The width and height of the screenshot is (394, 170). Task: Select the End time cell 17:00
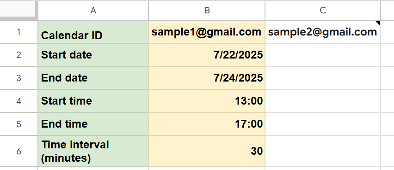(x=207, y=124)
